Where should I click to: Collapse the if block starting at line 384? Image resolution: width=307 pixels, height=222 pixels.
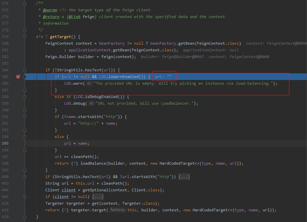24,70
